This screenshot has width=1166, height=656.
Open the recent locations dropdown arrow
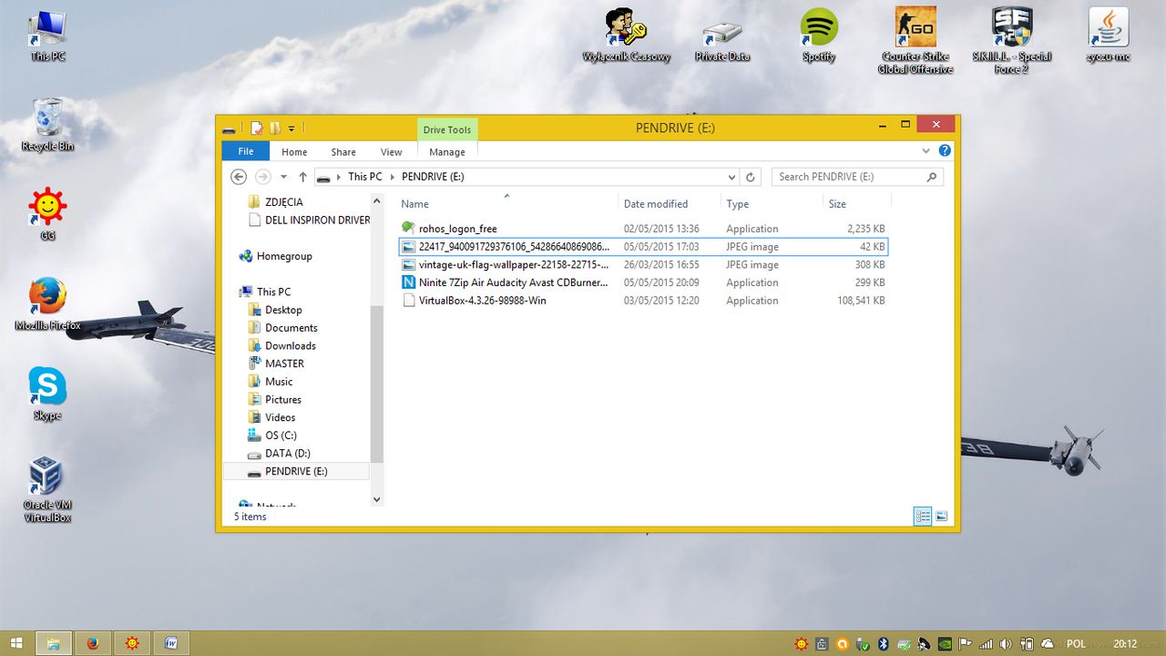coord(284,177)
